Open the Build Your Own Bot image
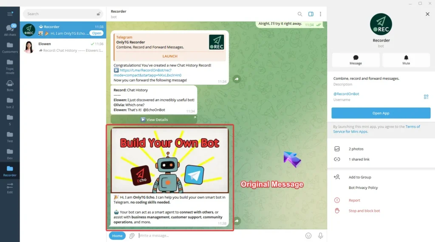 point(169,160)
